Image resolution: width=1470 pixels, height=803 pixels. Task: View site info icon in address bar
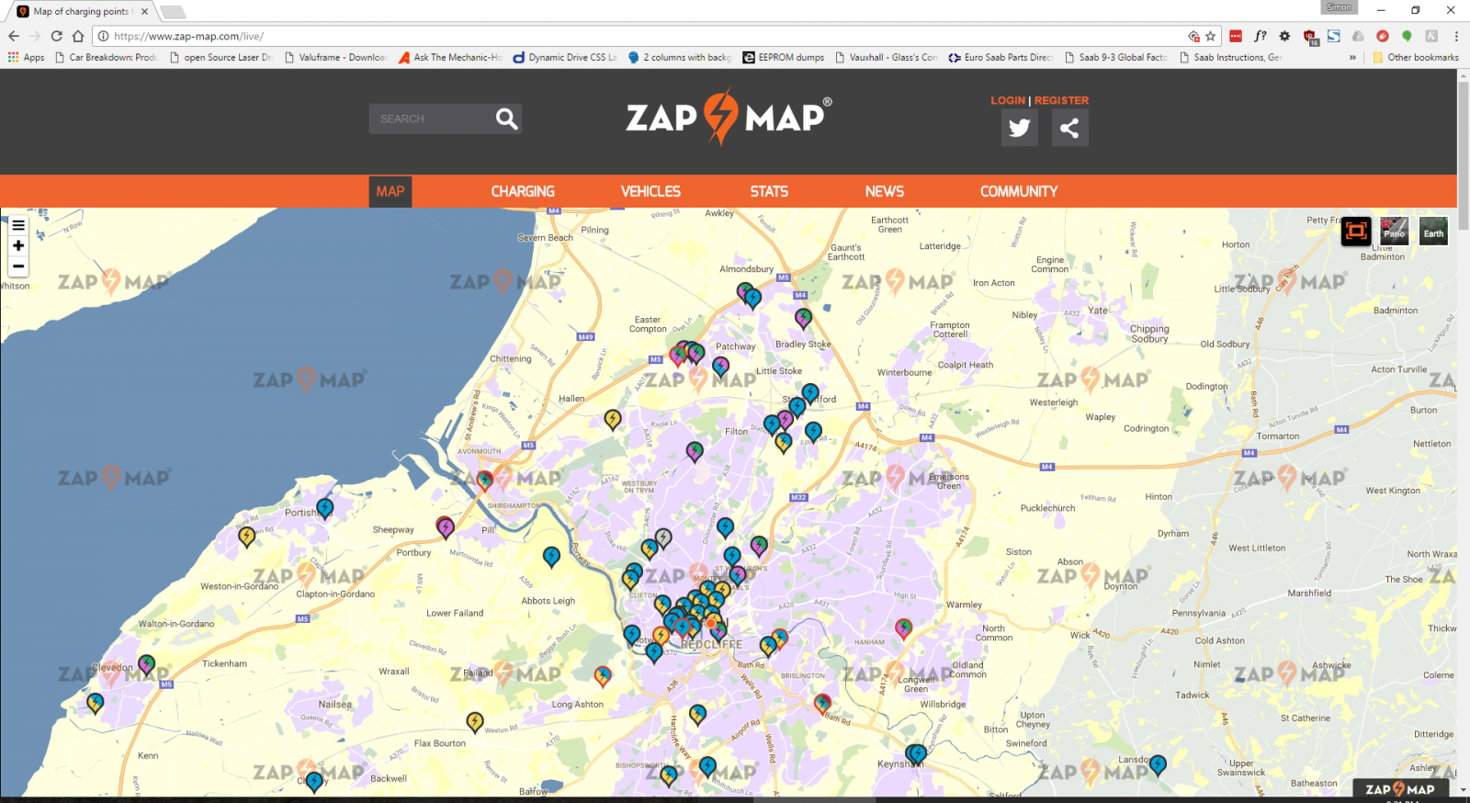[x=103, y=36]
